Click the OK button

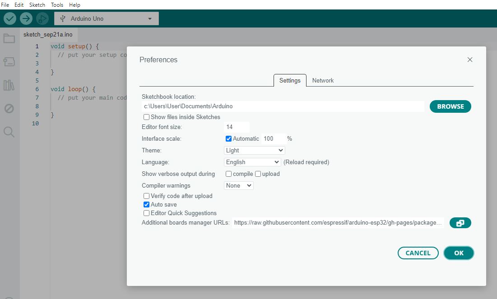point(459,253)
